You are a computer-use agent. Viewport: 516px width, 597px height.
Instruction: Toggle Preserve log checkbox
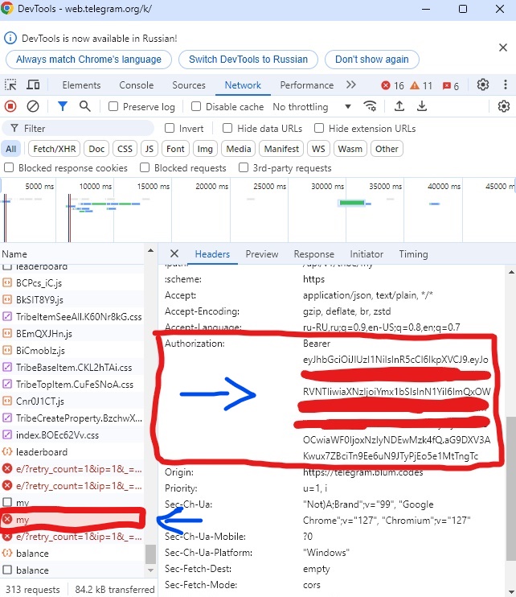tap(113, 106)
